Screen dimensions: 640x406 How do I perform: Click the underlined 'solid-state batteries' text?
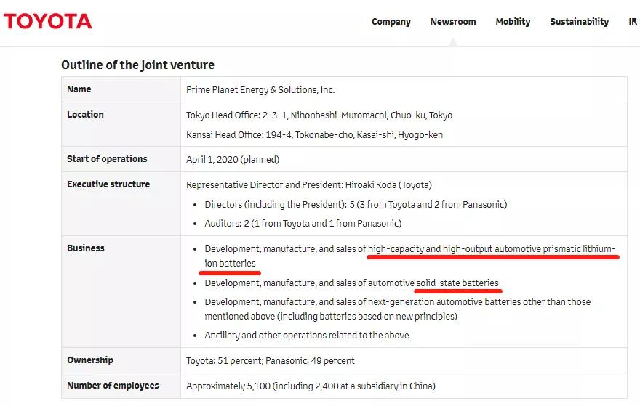457,283
